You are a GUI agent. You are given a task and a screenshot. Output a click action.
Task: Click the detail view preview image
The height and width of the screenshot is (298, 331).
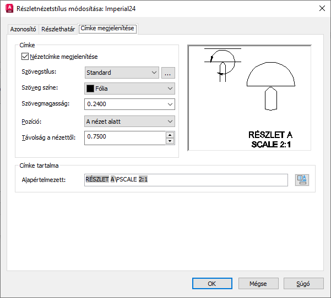[x=249, y=98]
